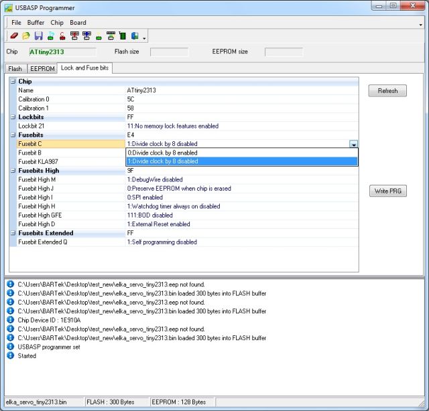
Task: Collapse the Lockbits section
Action: click(13, 117)
